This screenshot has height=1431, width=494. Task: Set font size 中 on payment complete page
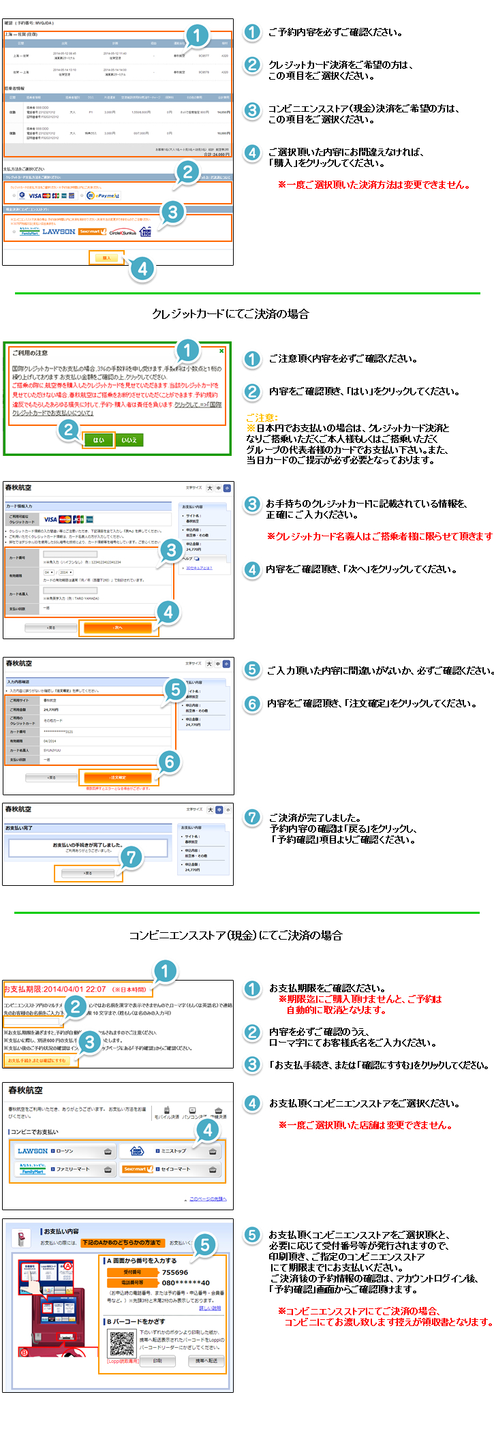pos(219,810)
